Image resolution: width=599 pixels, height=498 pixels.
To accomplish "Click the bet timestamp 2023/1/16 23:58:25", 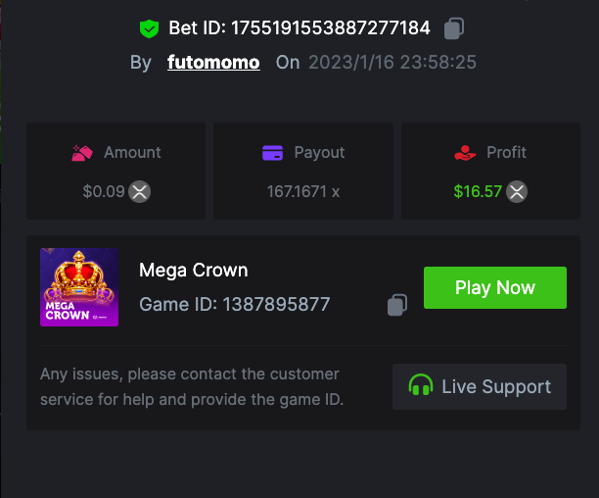I will 392,63.
